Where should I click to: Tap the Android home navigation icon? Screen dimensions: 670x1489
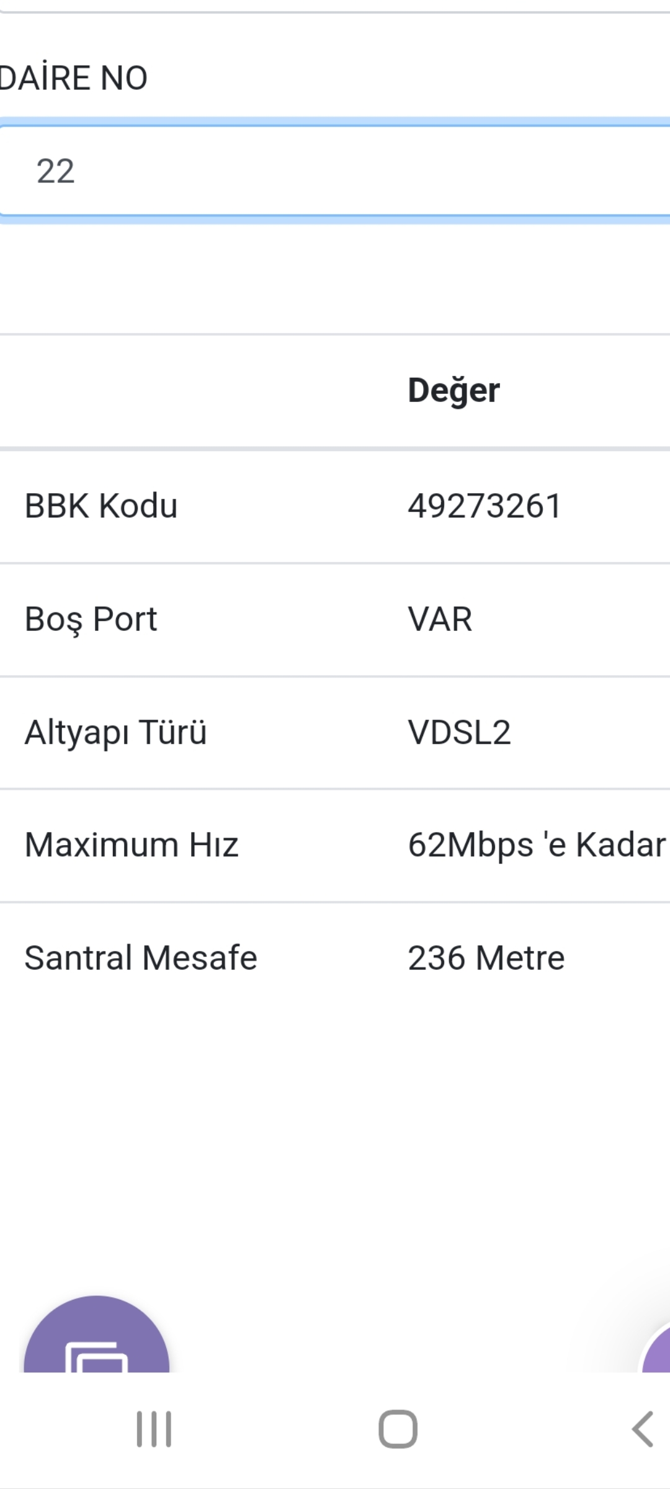click(398, 1429)
